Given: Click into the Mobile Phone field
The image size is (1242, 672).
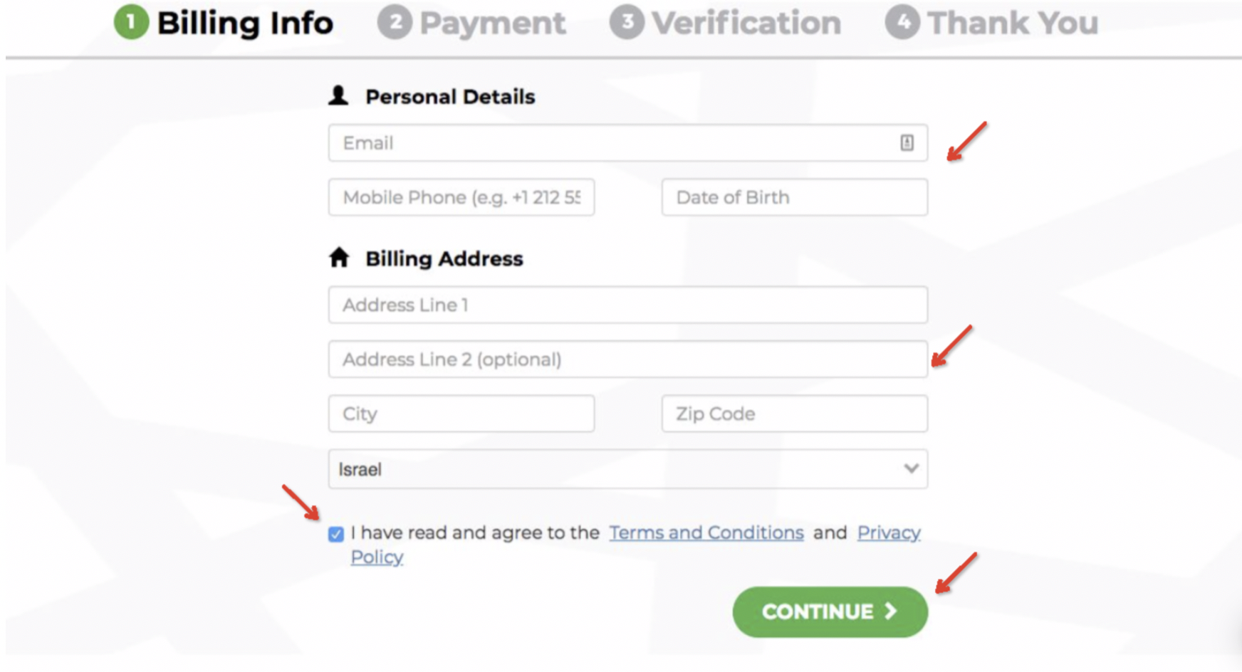Looking at the screenshot, I should point(461,197).
